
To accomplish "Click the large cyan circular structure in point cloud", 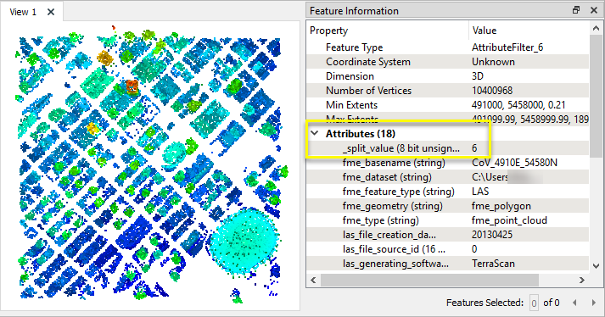I will (x=244, y=241).
